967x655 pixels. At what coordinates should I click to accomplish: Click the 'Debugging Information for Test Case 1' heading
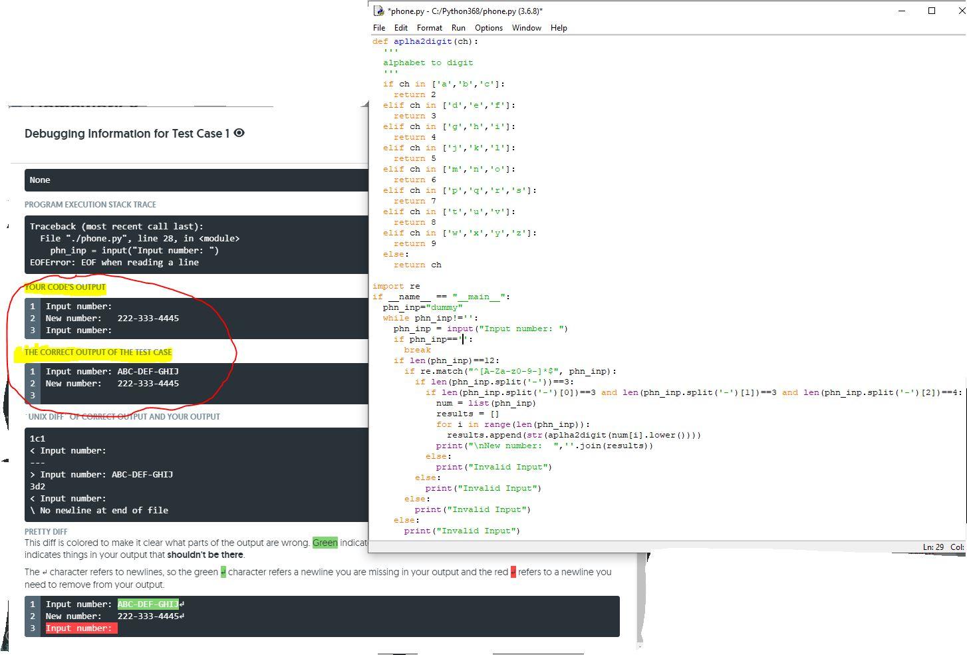click(x=127, y=134)
